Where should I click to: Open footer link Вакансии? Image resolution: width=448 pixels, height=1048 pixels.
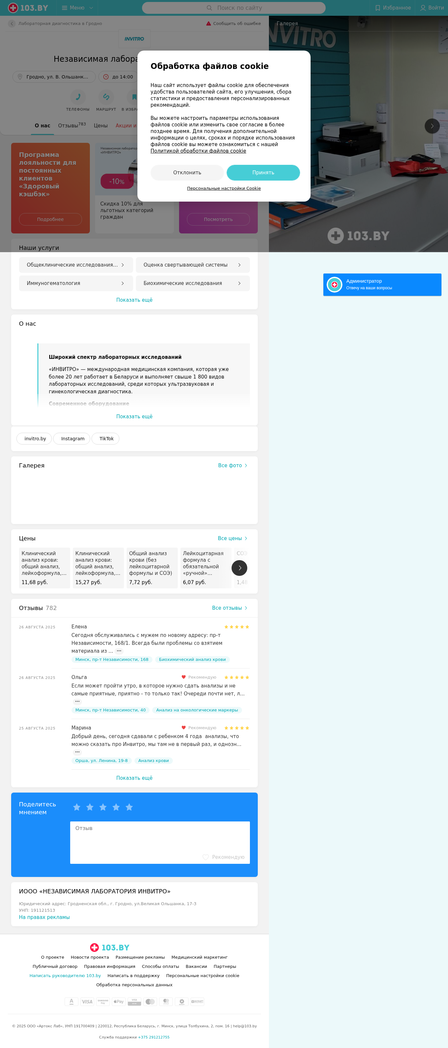[196, 966]
